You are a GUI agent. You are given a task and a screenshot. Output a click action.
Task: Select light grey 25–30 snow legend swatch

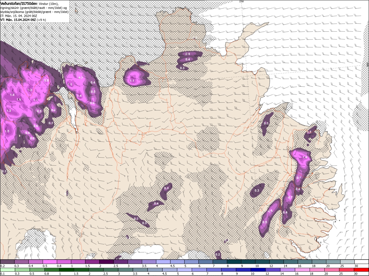[348, 262]
